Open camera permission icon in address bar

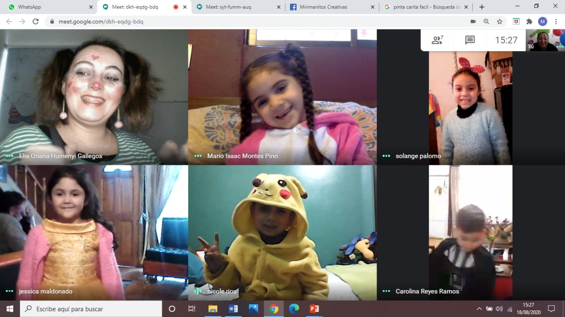[x=473, y=21]
